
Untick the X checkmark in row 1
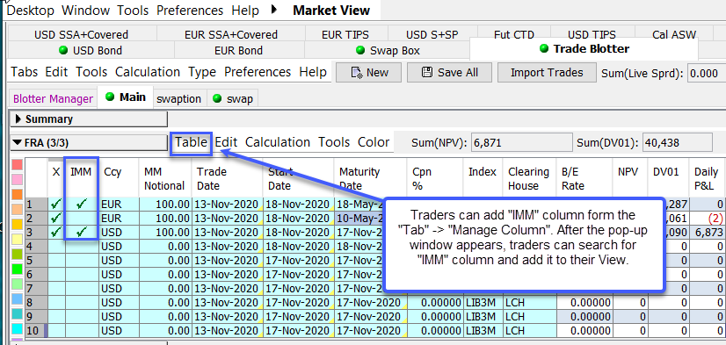(x=56, y=204)
